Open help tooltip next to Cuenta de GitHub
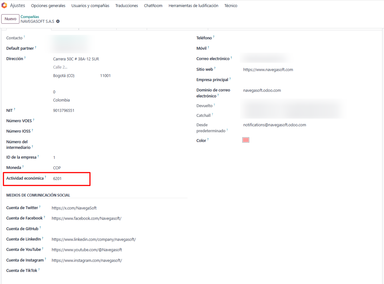The width and height of the screenshot is (384, 284). pos(40,228)
